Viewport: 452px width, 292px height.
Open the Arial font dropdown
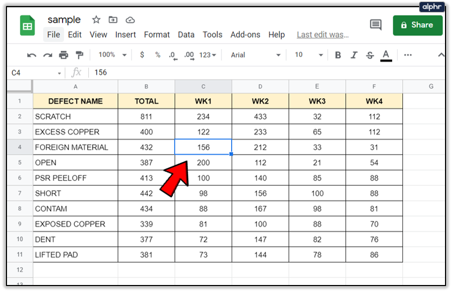tap(255, 55)
